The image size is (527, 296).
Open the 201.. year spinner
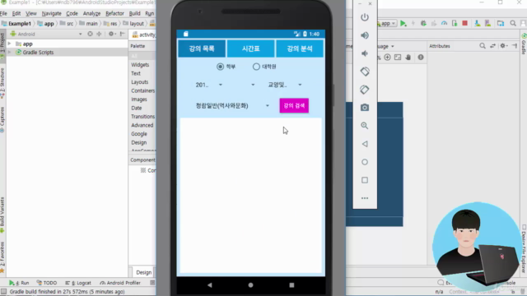(x=208, y=85)
